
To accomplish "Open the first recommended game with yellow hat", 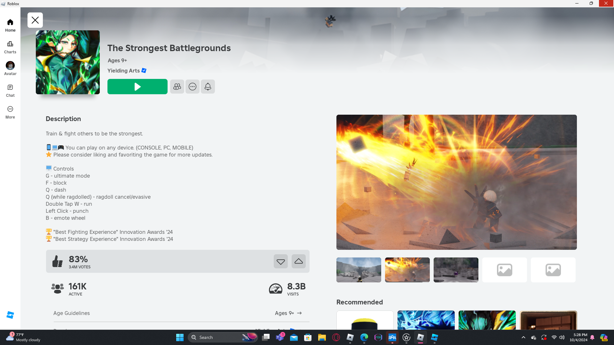I will [x=365, y=320].
